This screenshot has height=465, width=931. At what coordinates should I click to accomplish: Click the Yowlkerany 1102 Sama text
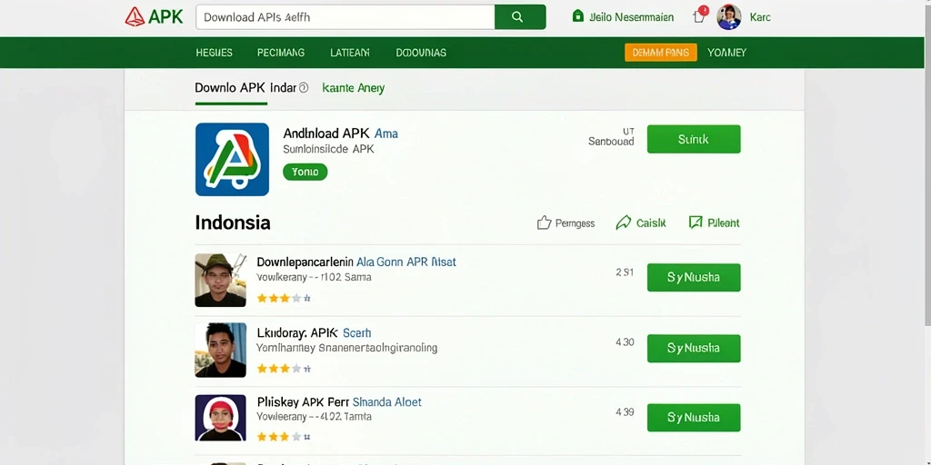(x=314, y=277)
